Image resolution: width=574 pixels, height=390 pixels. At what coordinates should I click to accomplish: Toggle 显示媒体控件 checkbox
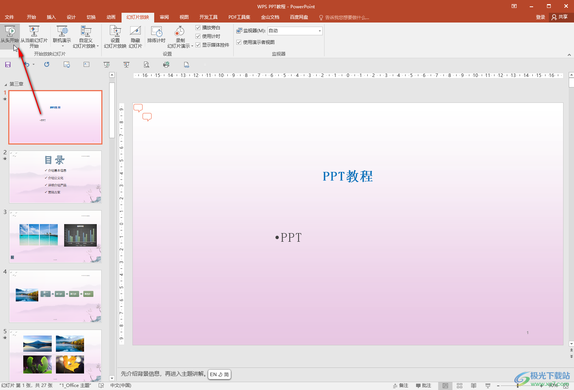pos(198,45)
